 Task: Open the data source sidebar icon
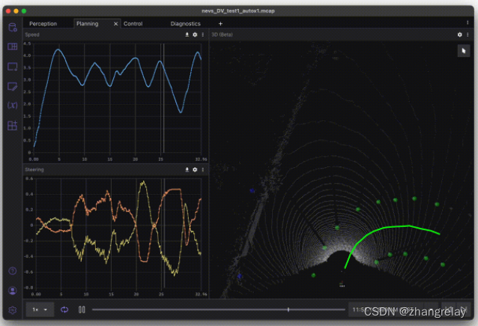point(13,28)
